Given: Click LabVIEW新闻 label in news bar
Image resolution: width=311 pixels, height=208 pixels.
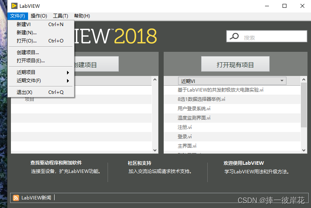Looking at the screenshot, I should pos(36,198).
